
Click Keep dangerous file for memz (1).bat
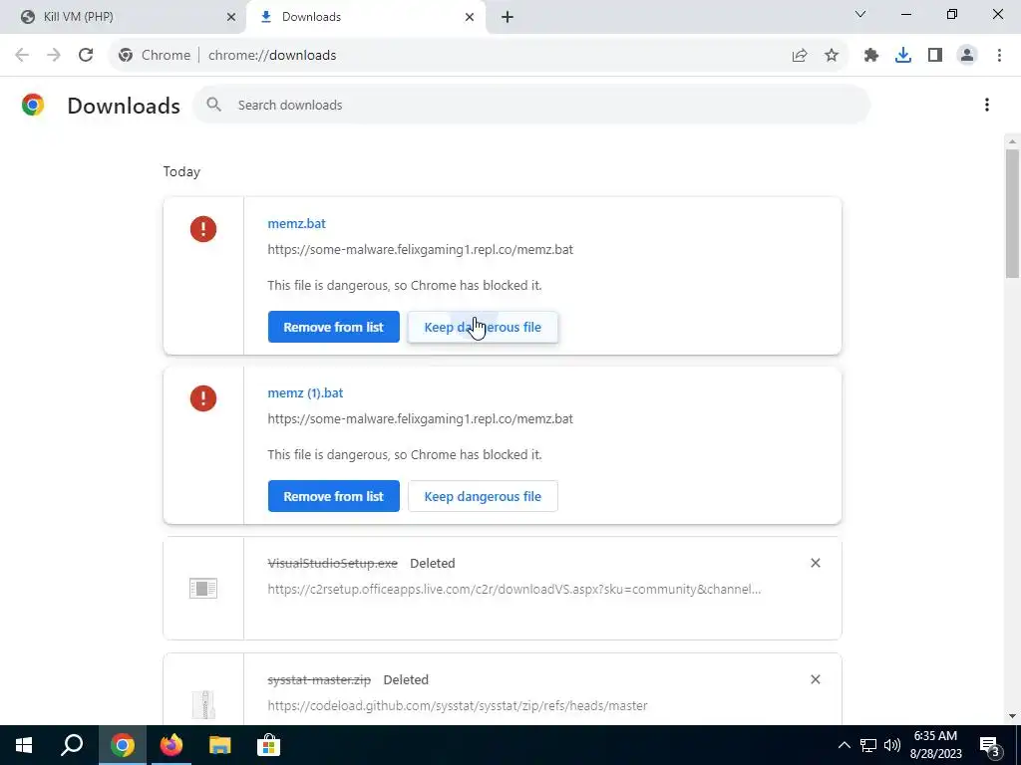[483, 496]
